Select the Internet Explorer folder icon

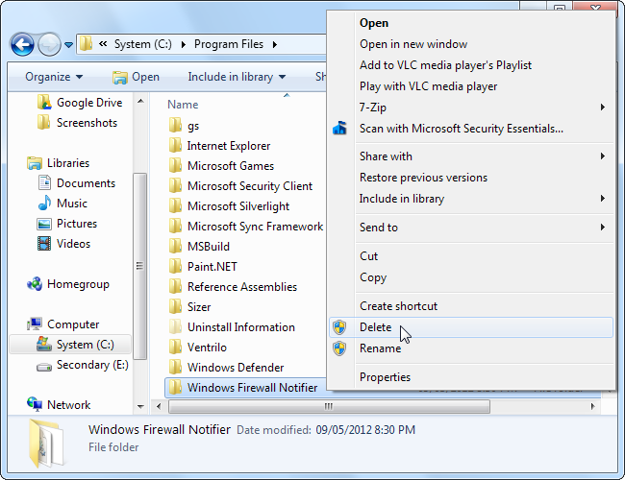(x=175, y=145)
